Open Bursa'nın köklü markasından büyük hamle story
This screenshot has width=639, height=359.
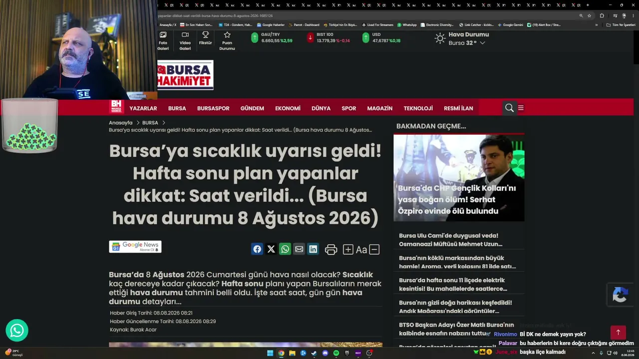(457, 262)
